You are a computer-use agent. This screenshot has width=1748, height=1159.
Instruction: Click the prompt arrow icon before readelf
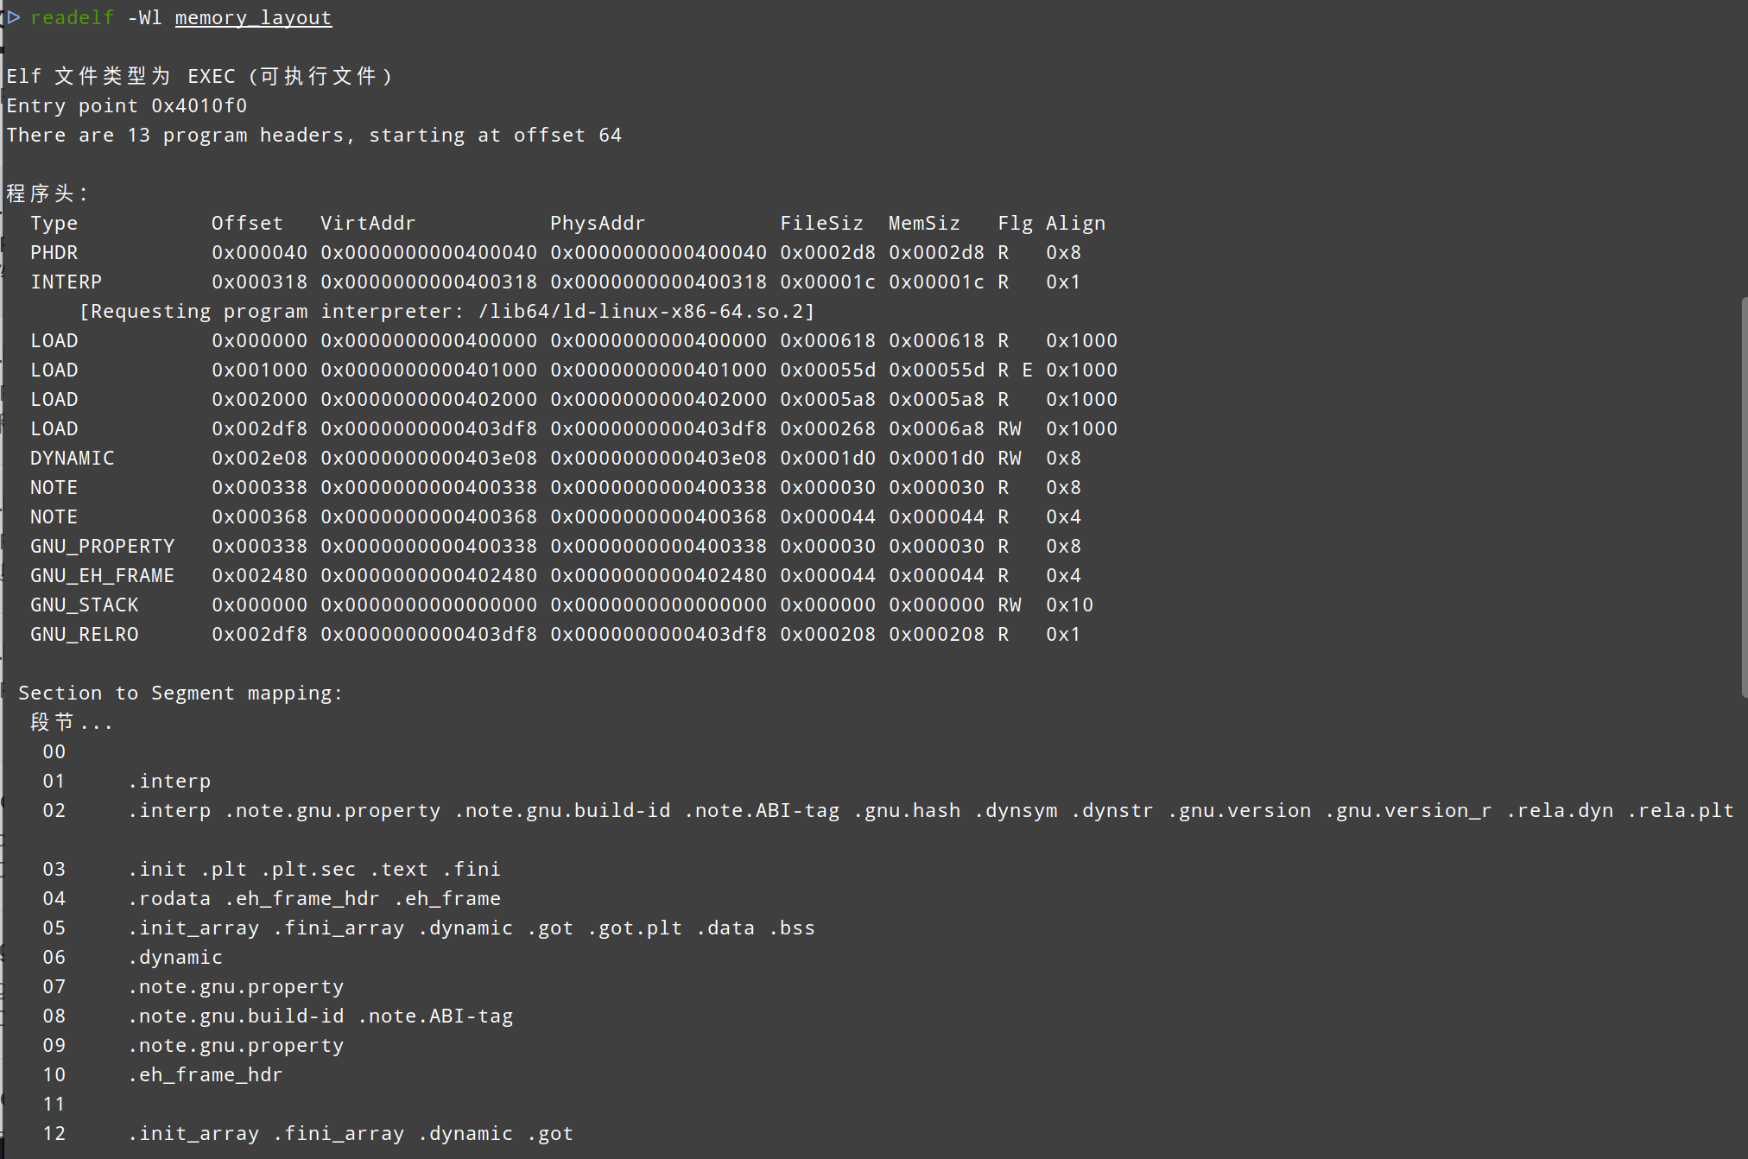(x=14, y=17)
